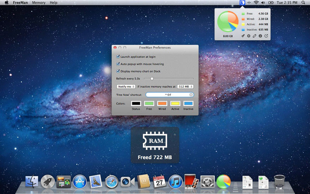Open Mission Control from the Dock
The image size is (310, 194).
pyautogui.click(x=64, y=182)
